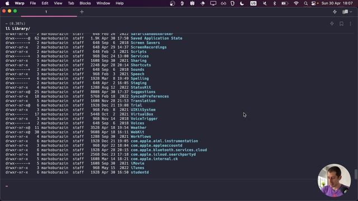
Task: Click the Saved Application State directory
Action: [157, 39]
